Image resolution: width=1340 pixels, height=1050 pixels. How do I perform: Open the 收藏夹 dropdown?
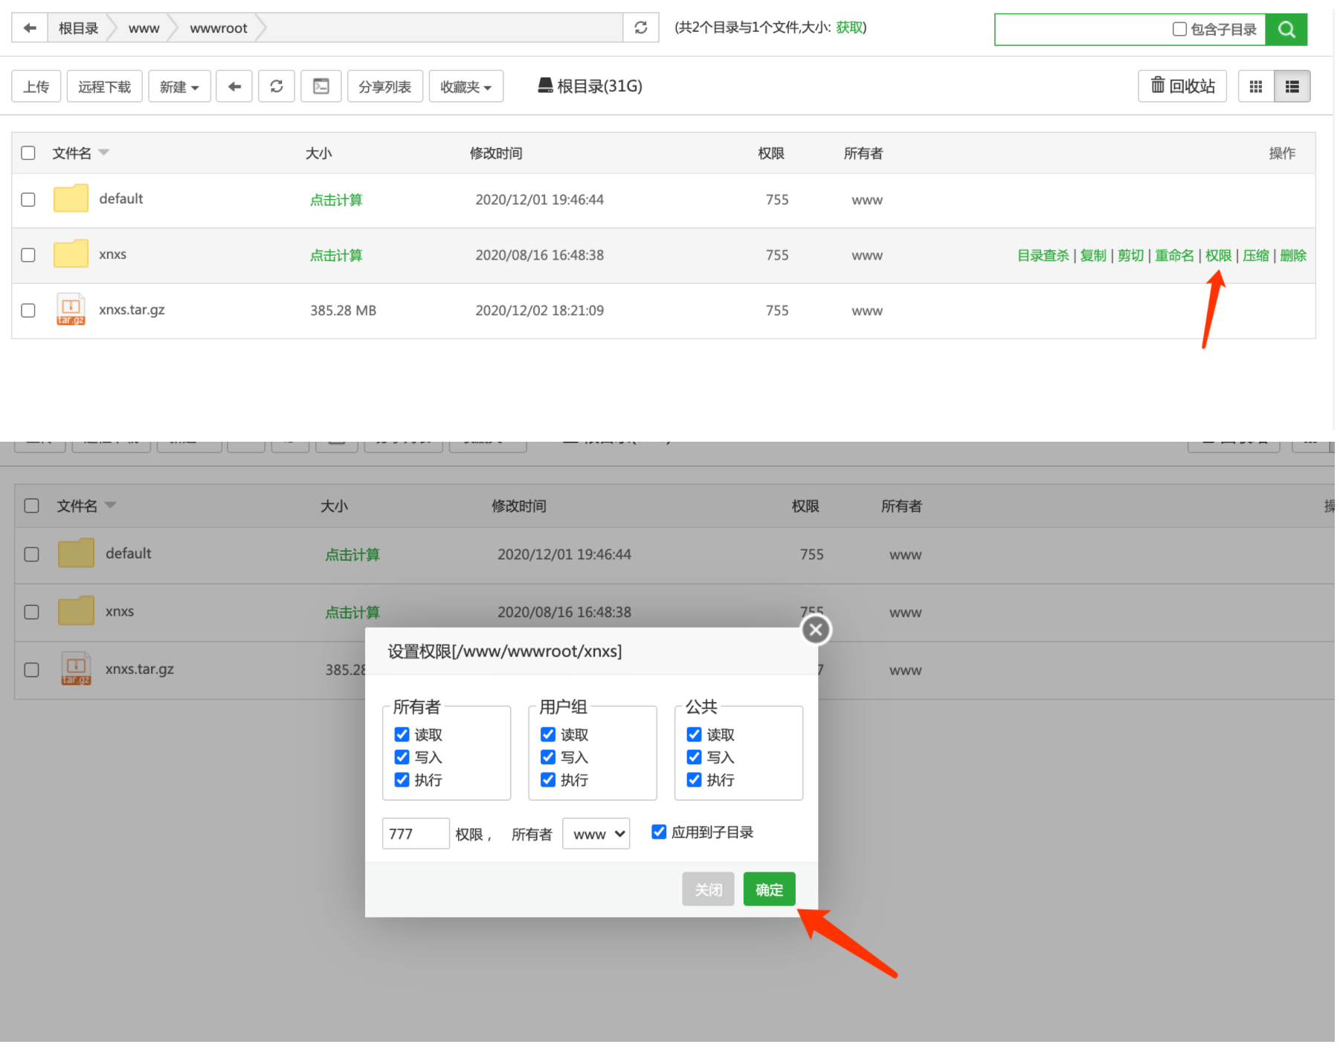click(468, 87)
